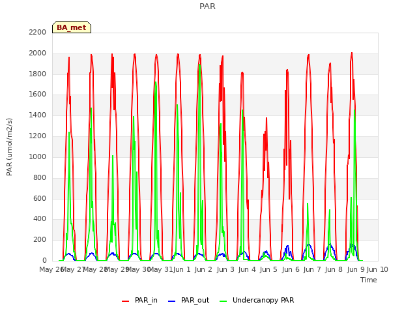Click the blue PAR_out legend swatch
Viewport: 417px width, 313px height.
pos(172,301)
